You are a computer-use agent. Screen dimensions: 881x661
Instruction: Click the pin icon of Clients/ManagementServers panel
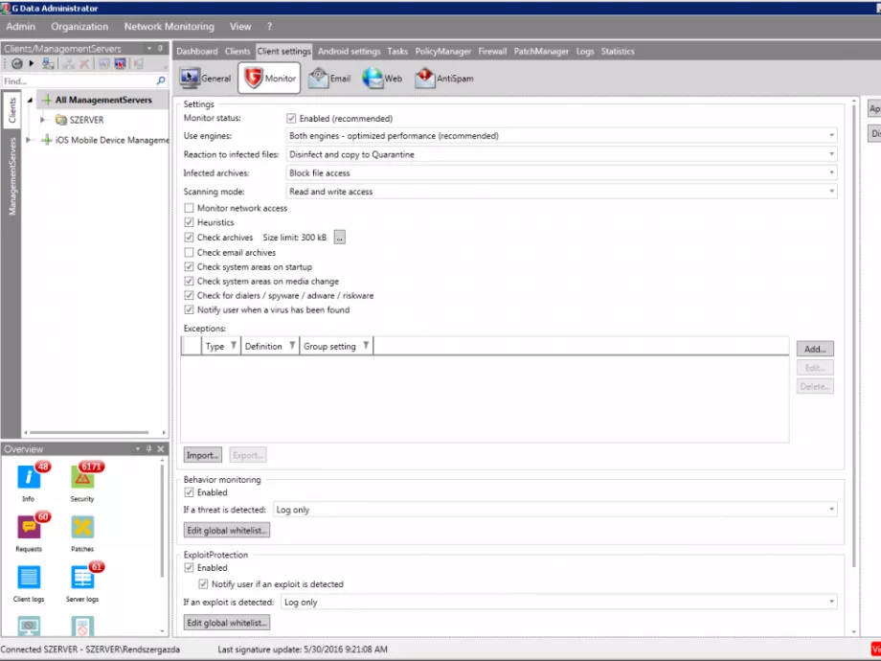(160, 48)
